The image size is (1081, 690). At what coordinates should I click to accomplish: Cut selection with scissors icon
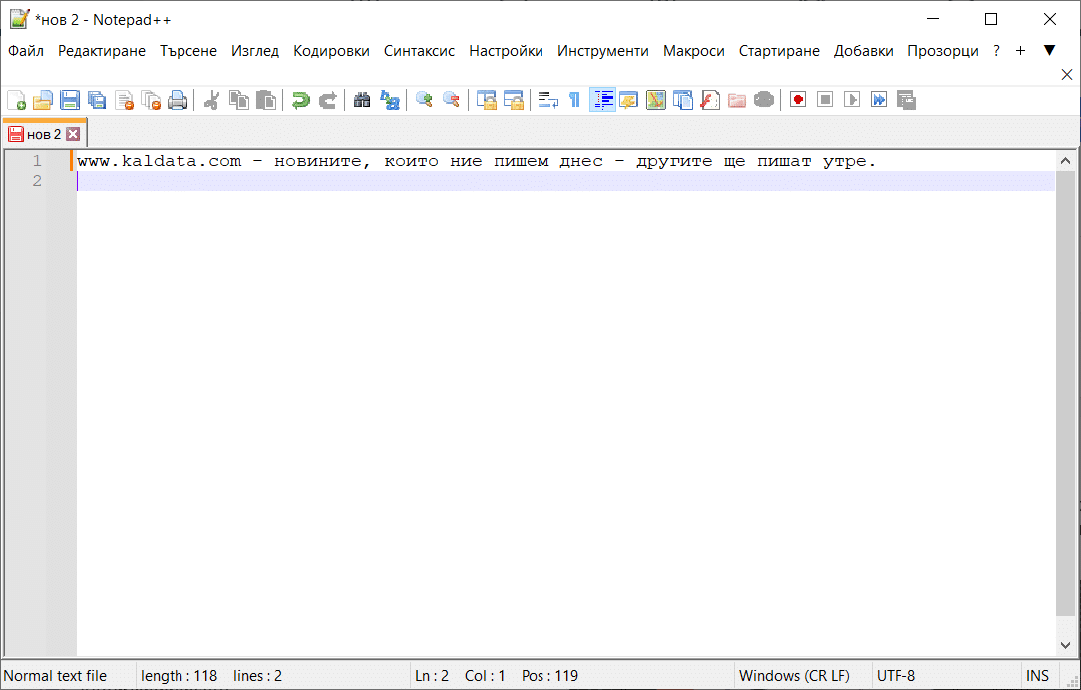tap(211, 100)
